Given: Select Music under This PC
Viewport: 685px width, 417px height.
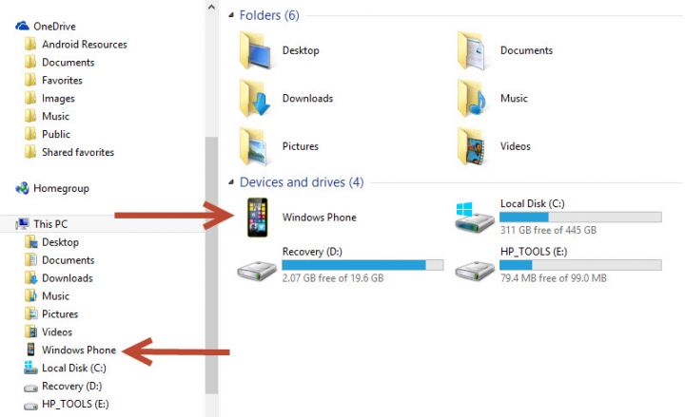Looking at the screenshot, I should [x=55, y=295].
